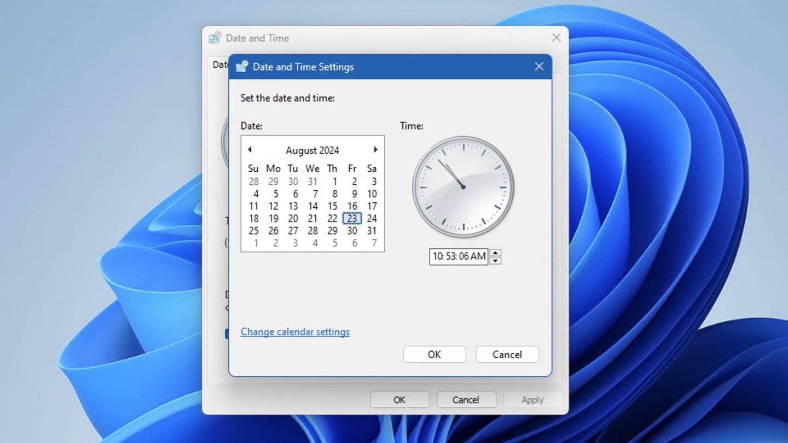
Task: Confirm with OK in Date and Time Settings
Action: (434, 354)
